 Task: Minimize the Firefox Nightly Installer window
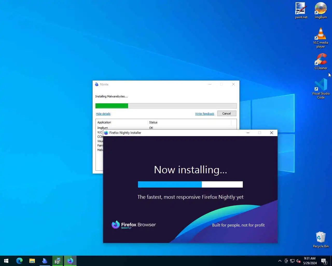pos(248,133)
